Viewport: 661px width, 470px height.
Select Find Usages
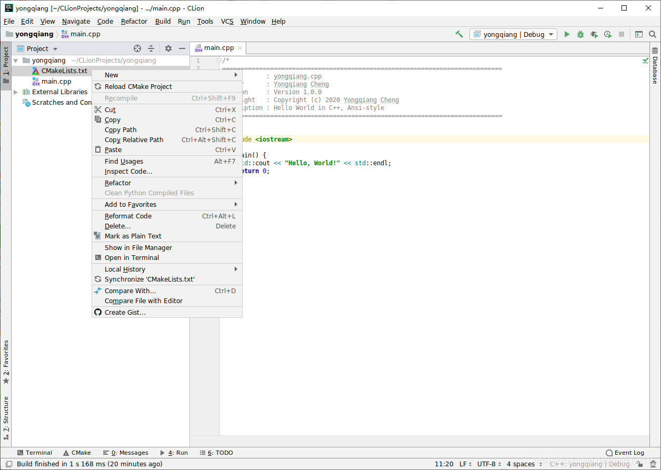pyautogui.click(x=167, y=161)
